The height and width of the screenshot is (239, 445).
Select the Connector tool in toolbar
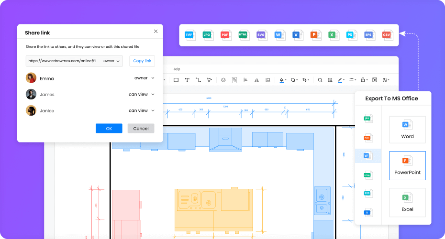[x=198, y=80]
